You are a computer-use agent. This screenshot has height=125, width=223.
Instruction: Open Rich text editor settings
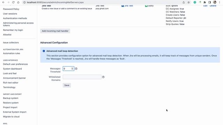pos(11,83)
